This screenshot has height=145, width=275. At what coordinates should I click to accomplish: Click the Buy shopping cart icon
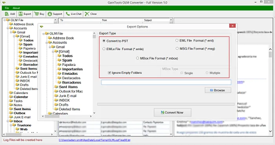pyautogui.click(x=37, y=14)
